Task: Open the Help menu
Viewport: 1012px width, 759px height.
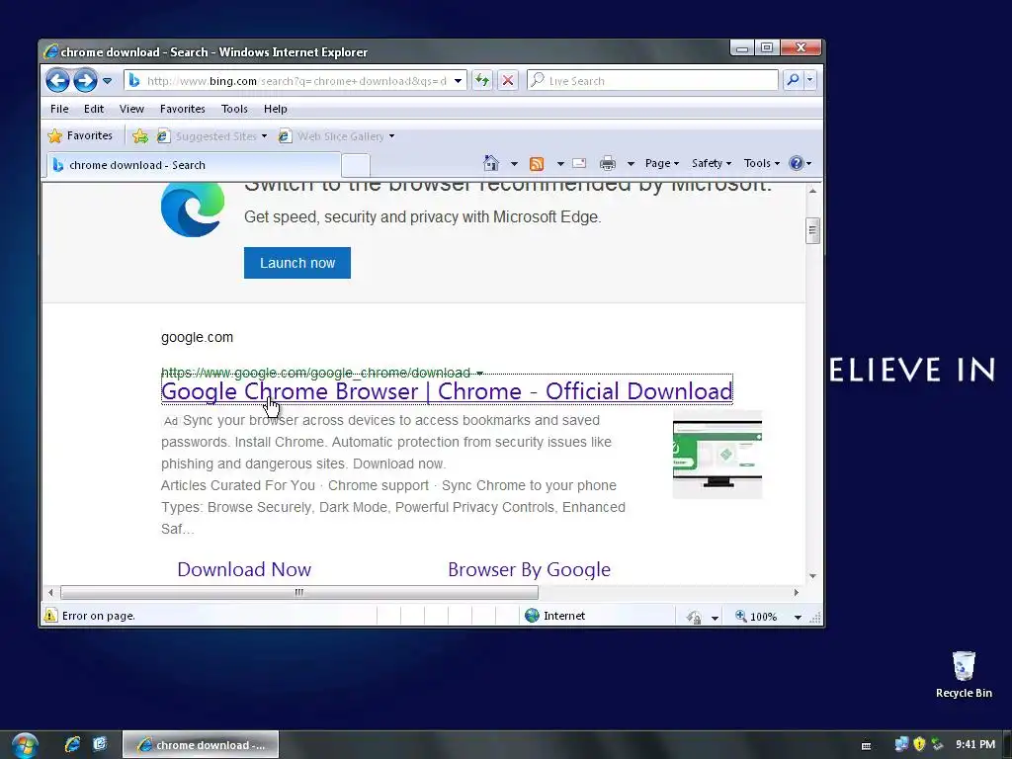Action: pyautogui.click(x=276, y=109)
